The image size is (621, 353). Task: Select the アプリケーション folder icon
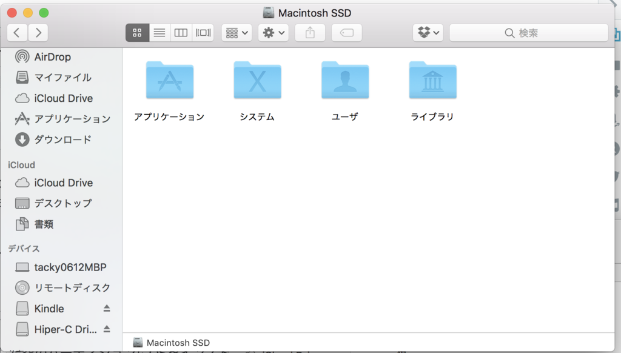click(x=170, y=81)
